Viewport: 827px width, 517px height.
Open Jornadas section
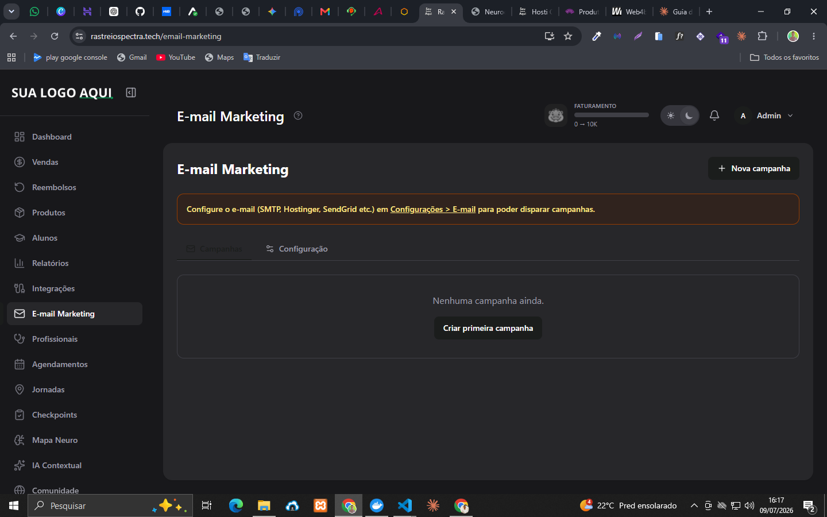tap(75, 389)
